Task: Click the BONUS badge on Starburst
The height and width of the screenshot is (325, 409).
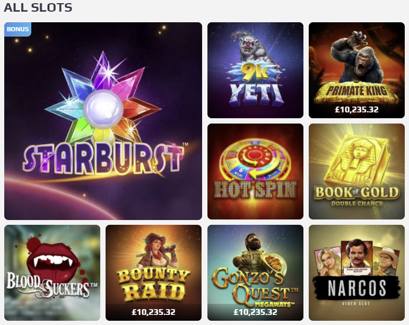Action: click(18, 29)
